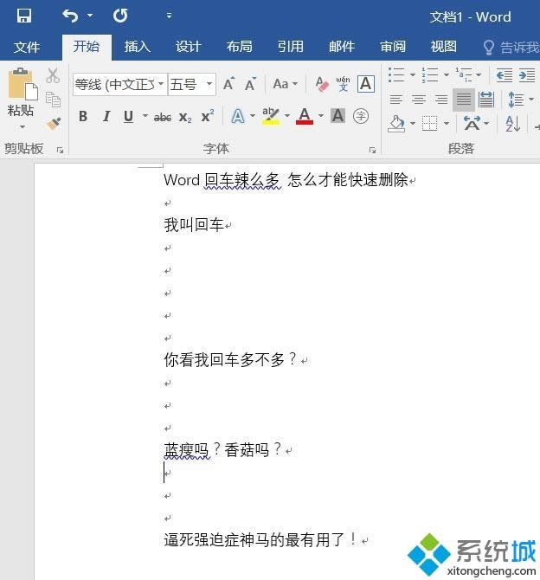
Task: Decrease paragraph indent
Action: pos(505,75)
